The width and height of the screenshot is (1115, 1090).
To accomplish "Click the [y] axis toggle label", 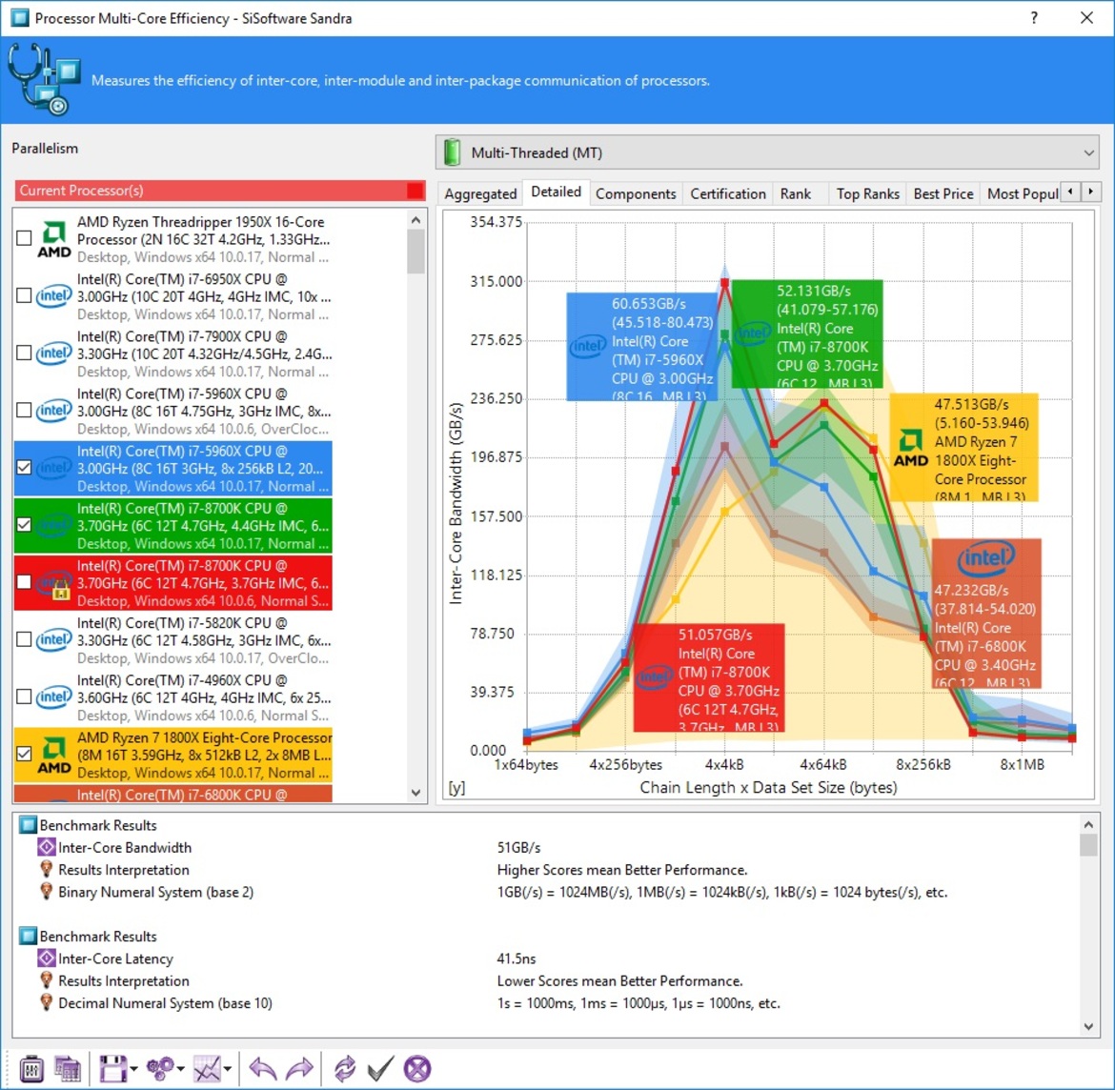I will [456, 788].
